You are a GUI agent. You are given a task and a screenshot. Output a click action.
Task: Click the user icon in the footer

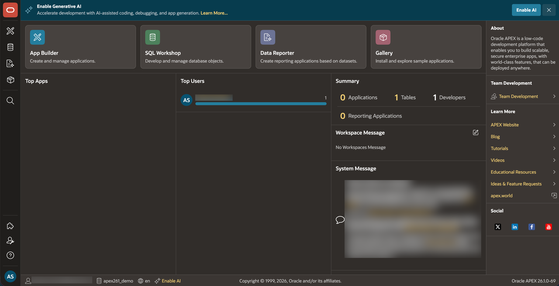tap(28, 281)
